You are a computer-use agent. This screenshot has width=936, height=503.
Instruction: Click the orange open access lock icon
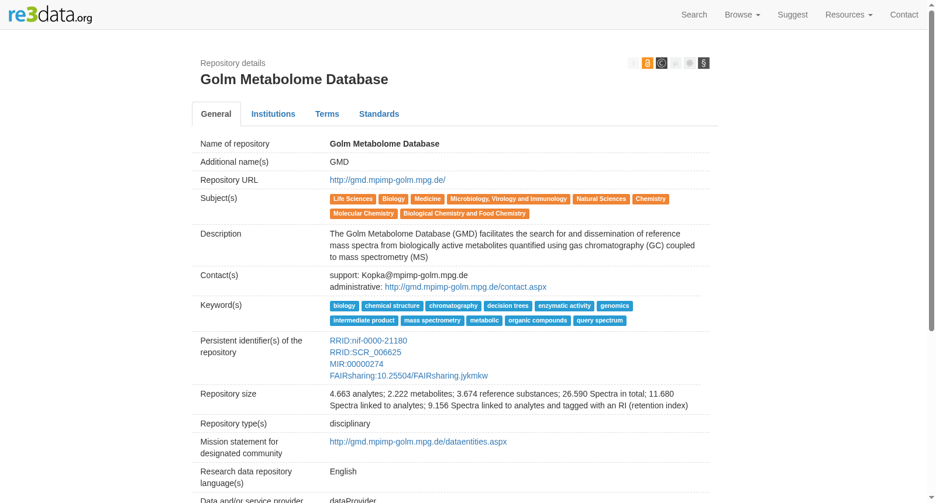647,63
